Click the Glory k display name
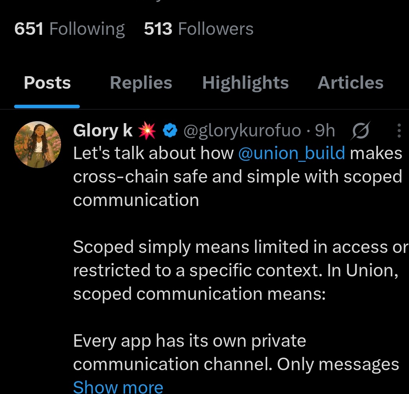The image size is (409, 394). [103, 131]
